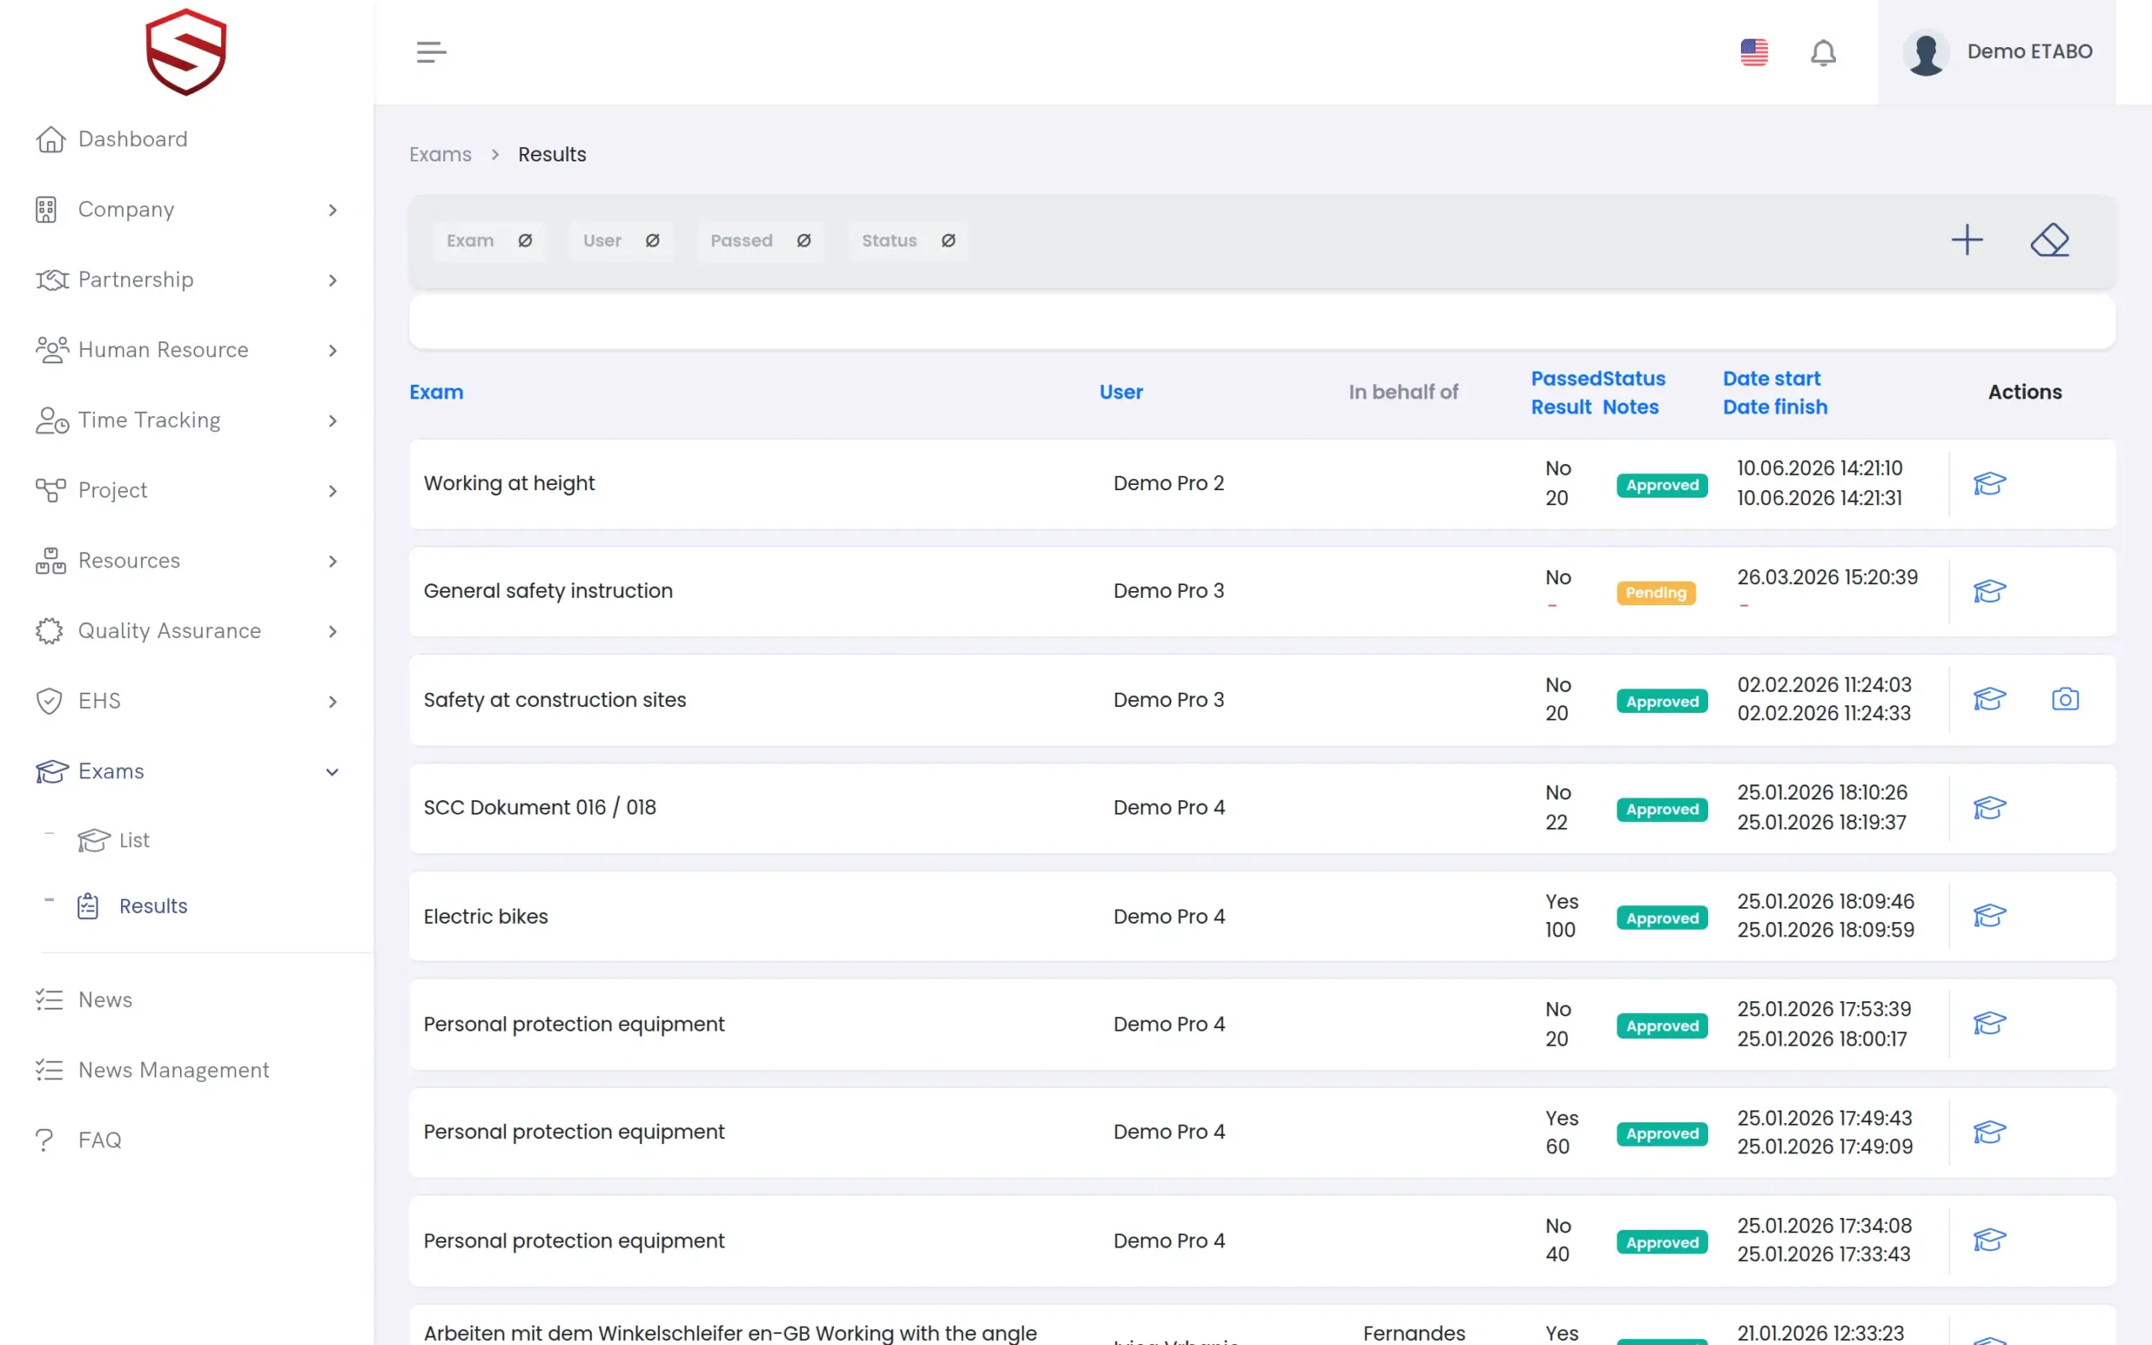This screenshot has width=2152, height=1345.
Task: Open exam icon for SCC Dokument 016 / 018
Action: coord(1989,809)
